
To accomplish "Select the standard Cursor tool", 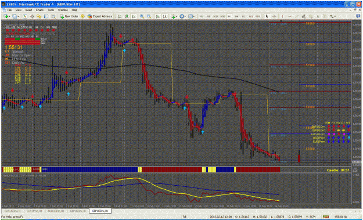I will coord(267,16).
